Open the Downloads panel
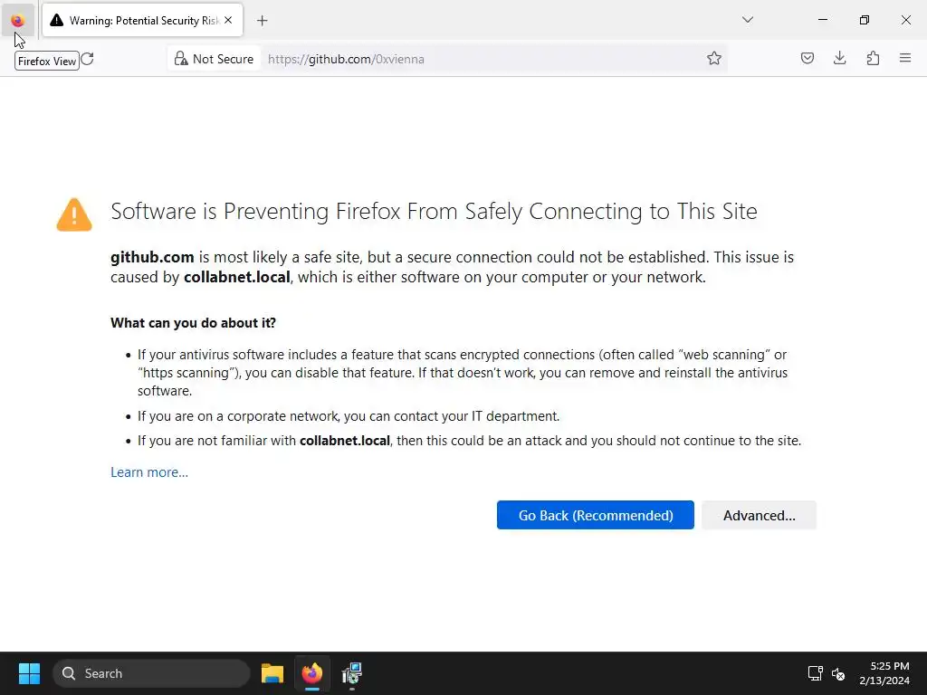927x695 pixels. pyautogui.click(x=840, y=59)
